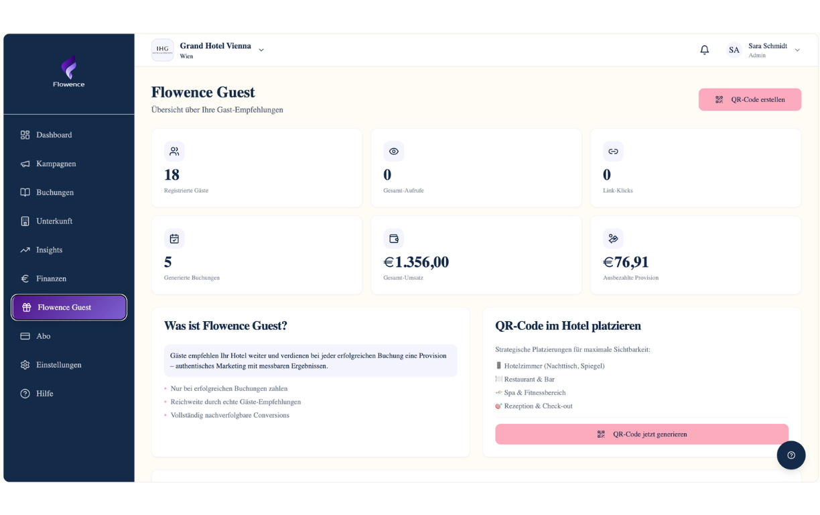The width and height of the screenshot is (820, 515).
Task: Click the Finanzen euro icon
Action: [25, 278]
